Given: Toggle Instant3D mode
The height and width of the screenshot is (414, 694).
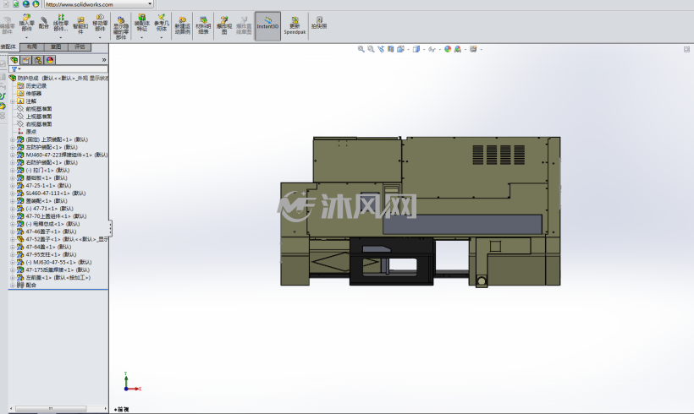Looking at the screenshot, I should (267, 26).
